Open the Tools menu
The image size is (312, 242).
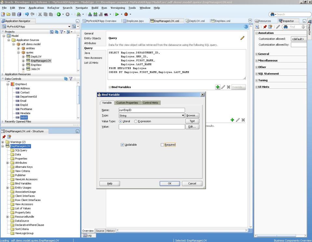coord(132,8)
